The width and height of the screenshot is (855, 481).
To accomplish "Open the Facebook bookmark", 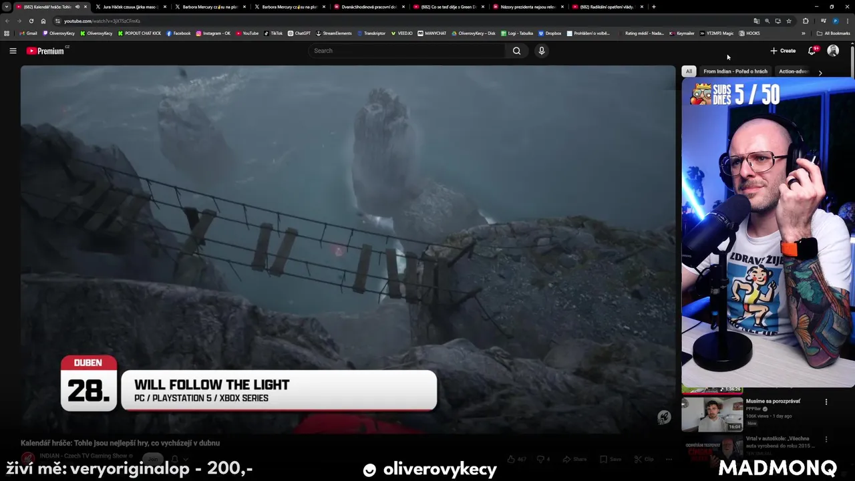I will 178,33.
